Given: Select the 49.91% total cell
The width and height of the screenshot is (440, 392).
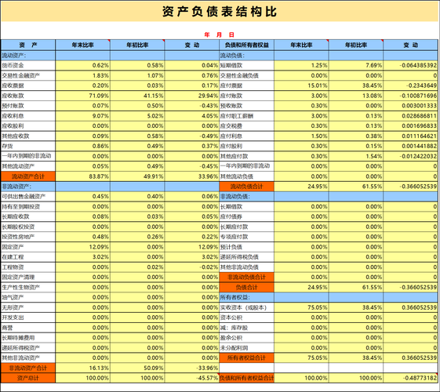Looking at the screenshot, I should [x=137, y=176].
